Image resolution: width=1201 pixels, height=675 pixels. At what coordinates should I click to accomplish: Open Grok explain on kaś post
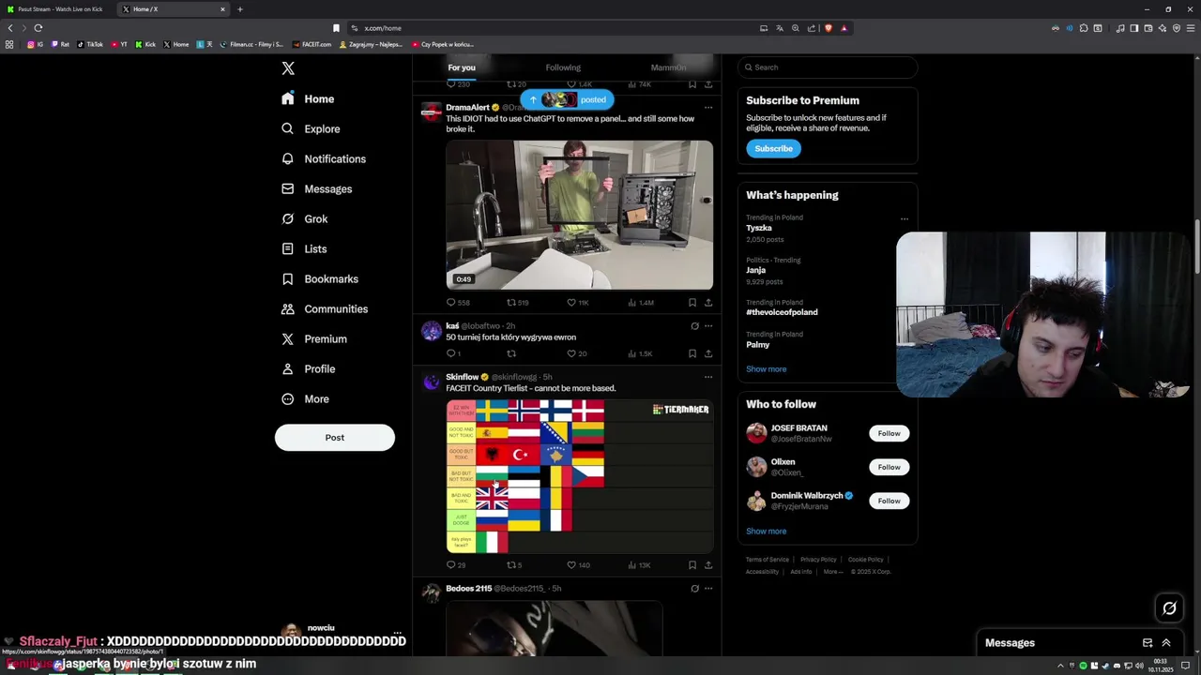click(694, 326)
